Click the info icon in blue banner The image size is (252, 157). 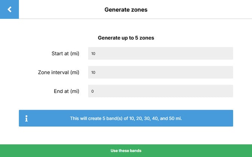click(x=26, y=118)
